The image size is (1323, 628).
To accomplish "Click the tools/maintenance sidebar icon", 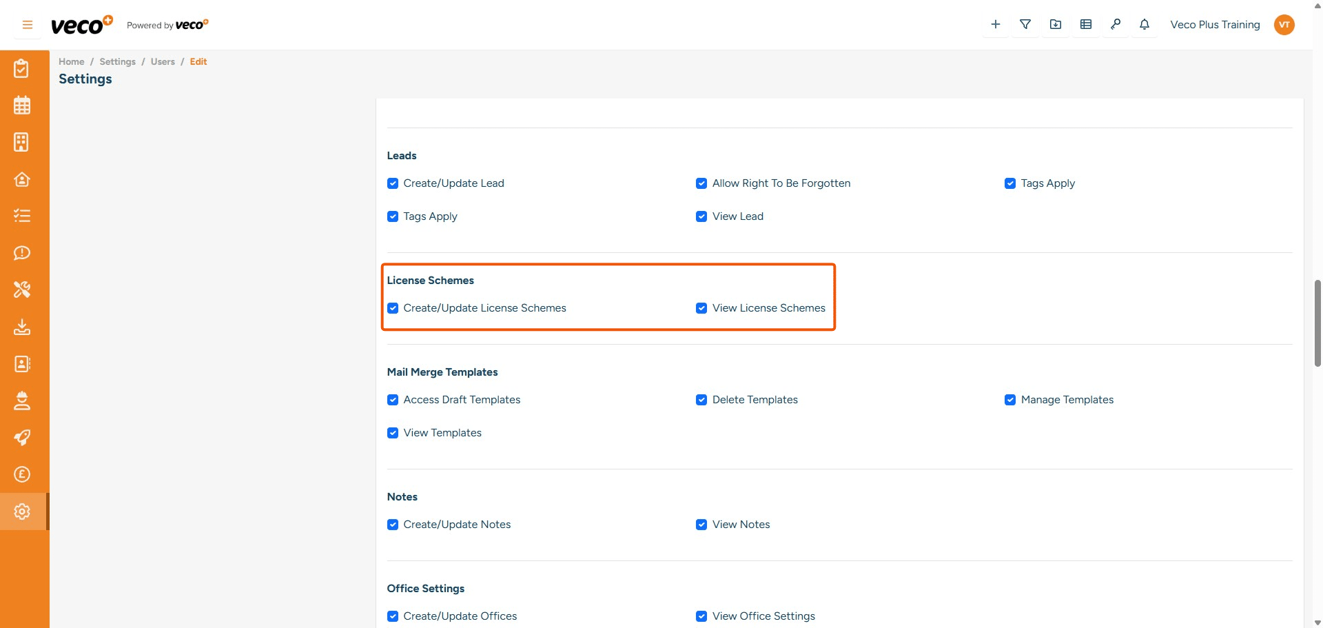I will coord(23,290).
